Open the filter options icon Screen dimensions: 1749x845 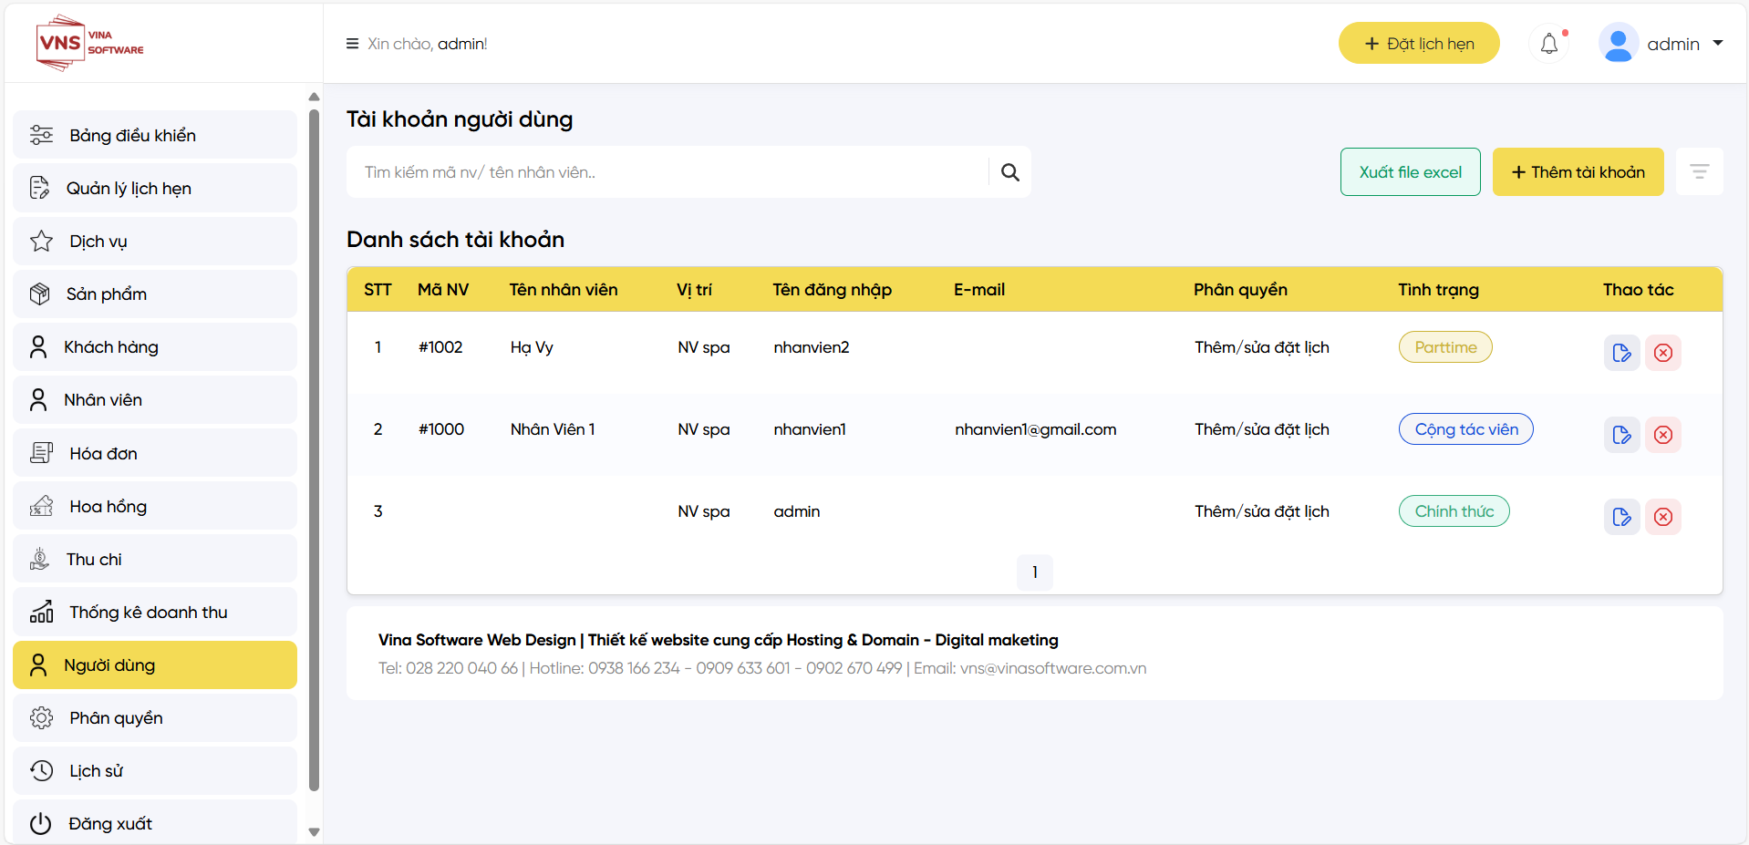[1700, 171]
